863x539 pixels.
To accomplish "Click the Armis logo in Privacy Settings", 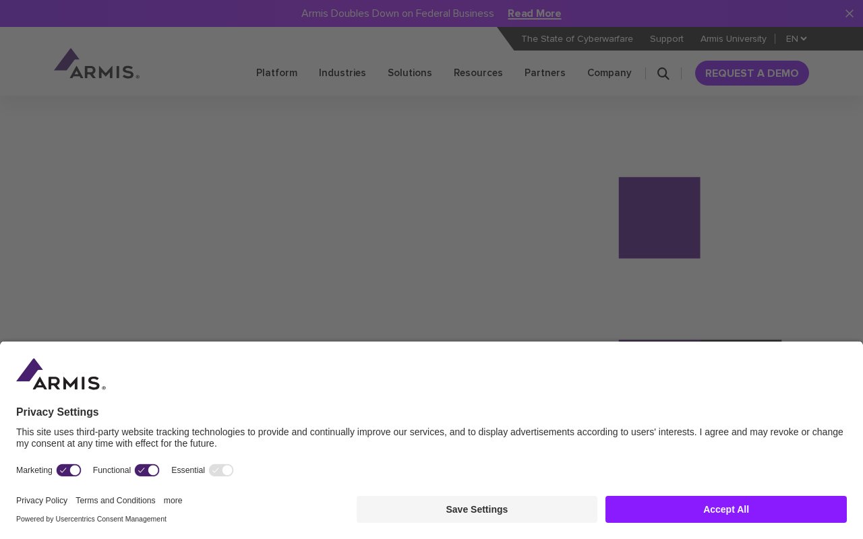I will [61, 374].
